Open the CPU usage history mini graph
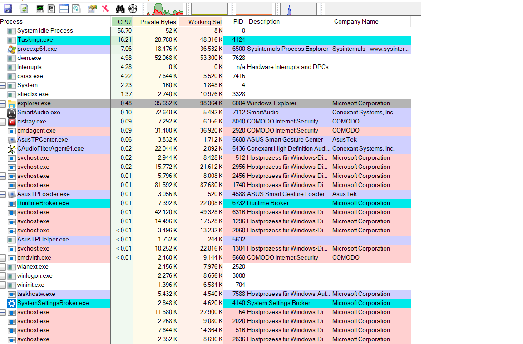The width and height of the screenshot is (523, 344). point(165,9)
